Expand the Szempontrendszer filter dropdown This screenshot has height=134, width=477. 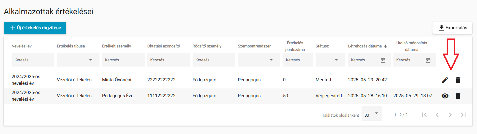click(259, 60)
